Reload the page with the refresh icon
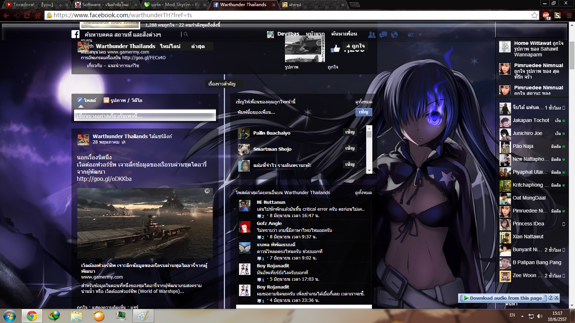The width and height of the screenshot is (575, 323). [x=27, y=15]
